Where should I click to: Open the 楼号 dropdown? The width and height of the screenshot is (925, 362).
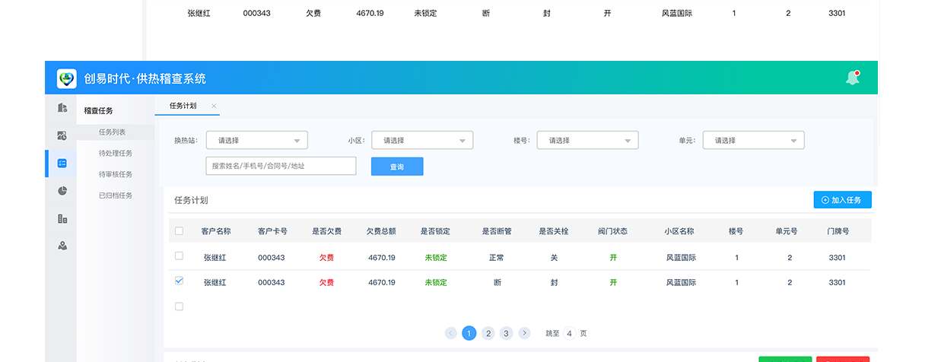pos(587,140)
